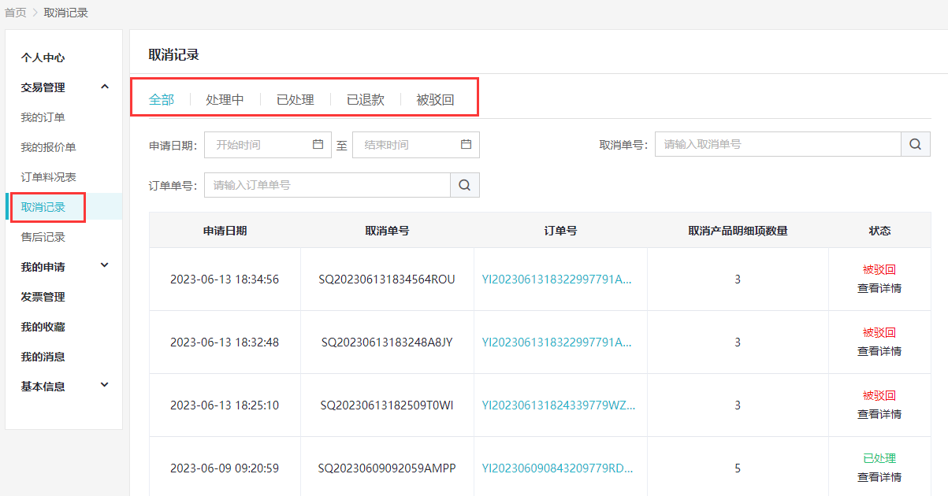Open 我的订单 in the sidebar
The width and height of the screenshot is (948, 496).
click(x=43, y=117)
